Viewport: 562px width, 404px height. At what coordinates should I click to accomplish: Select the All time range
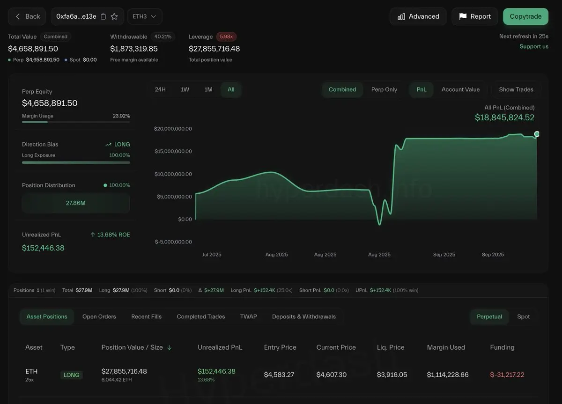pyautogui.click(x=231, y=89)
